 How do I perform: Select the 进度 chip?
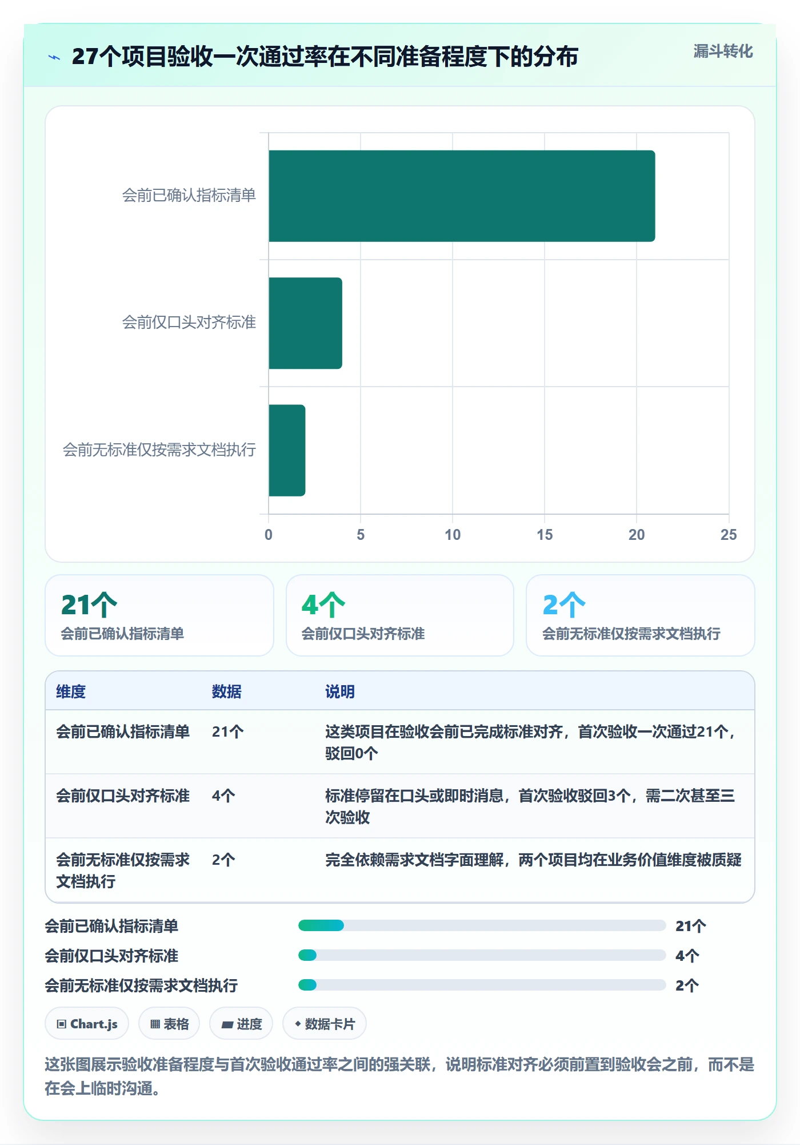pos(241,1024)
